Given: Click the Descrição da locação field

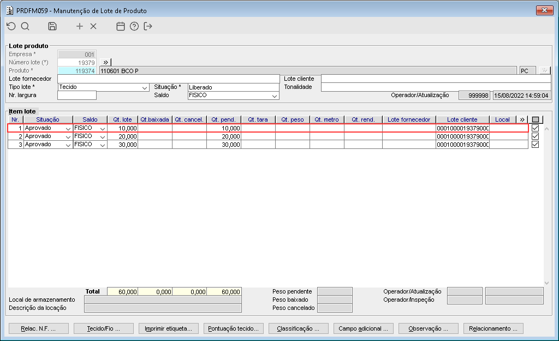Looking at the screenshot, I should (163, 308).
